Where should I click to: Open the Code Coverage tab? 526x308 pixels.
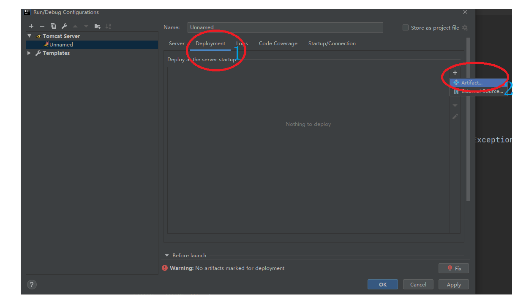click(278, 44)
